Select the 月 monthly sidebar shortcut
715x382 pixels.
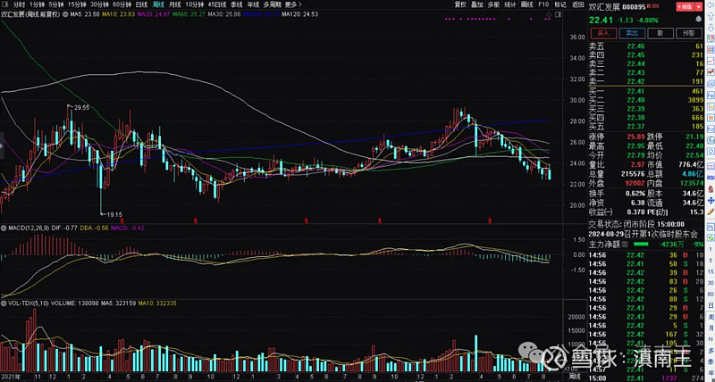pyautogui.click(x=710, y=328)
